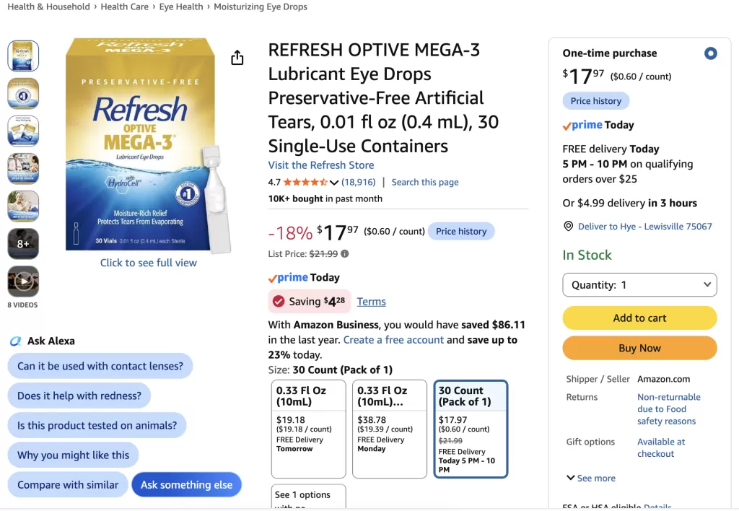Choose the 0.33 Fl Oz (10mL) $19.18 size option
Viewport: 739px width, 511px height.
point(308,429)
